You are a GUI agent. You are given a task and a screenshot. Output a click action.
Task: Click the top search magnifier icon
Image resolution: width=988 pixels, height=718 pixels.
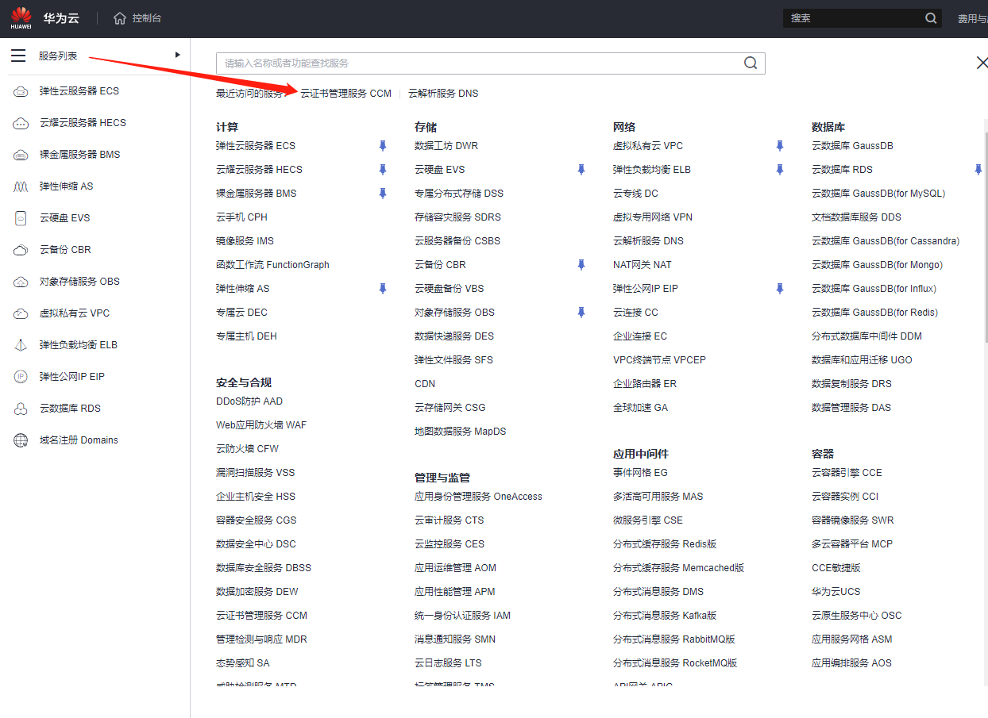pos(932,18)
